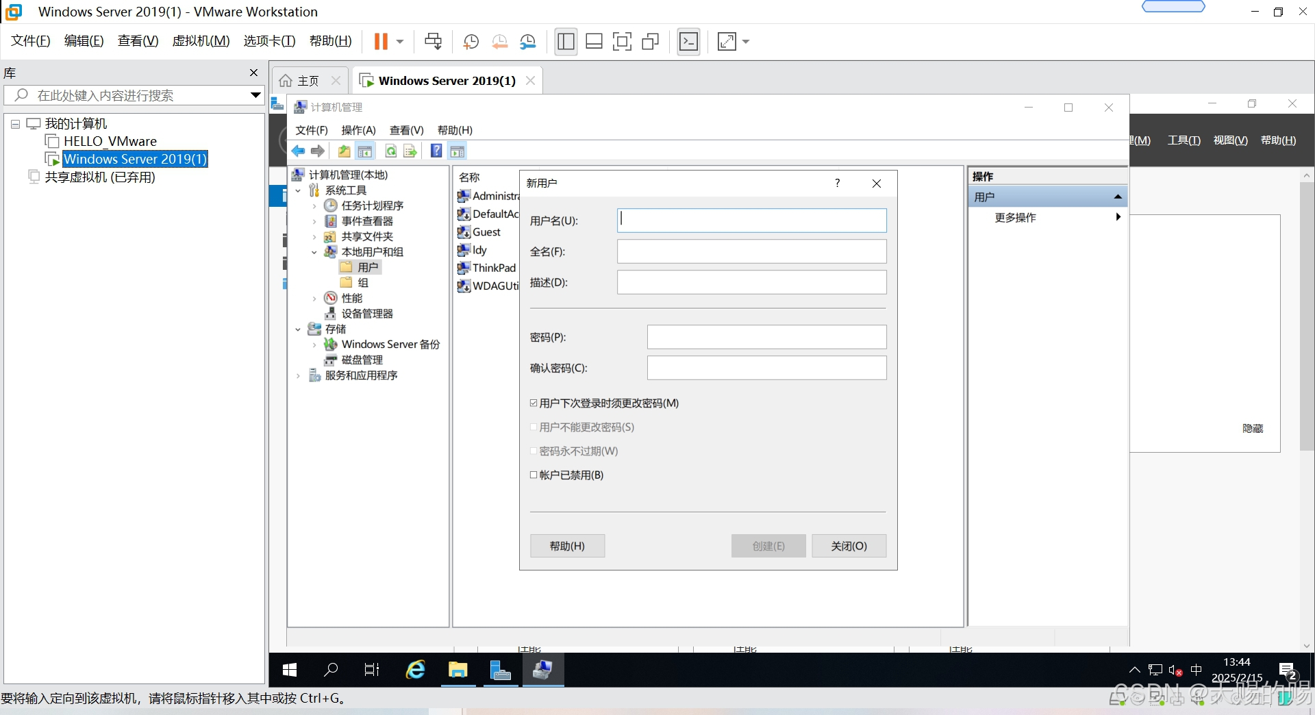Image resolution: width=1315 pixels, height=715 pixels.
Task: Click the stretch guest display icon
Action: pos(727,42)
